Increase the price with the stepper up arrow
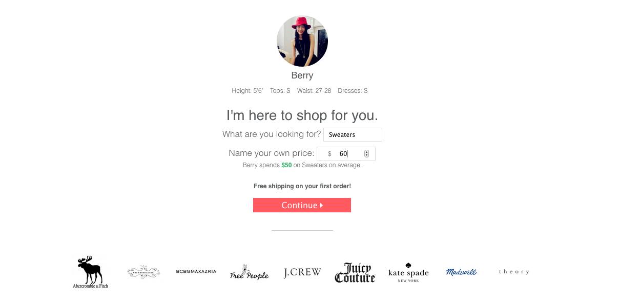Screen dimensions: 640x299 tap(366, 152)
